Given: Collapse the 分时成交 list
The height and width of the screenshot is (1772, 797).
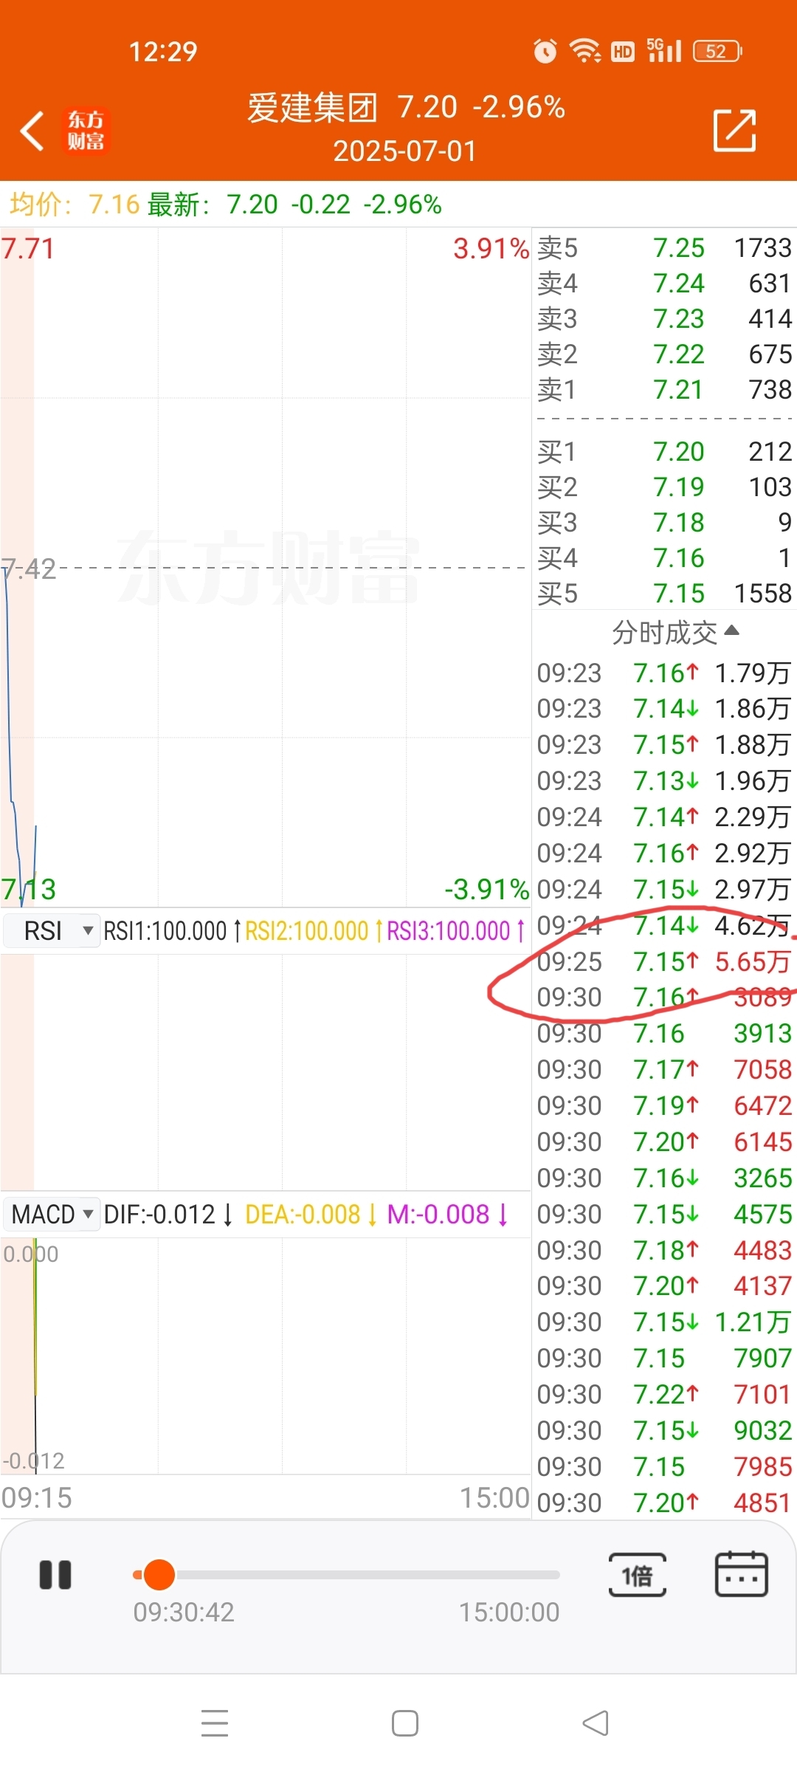Looking at the screenshot, I should [x=675, y=632].
